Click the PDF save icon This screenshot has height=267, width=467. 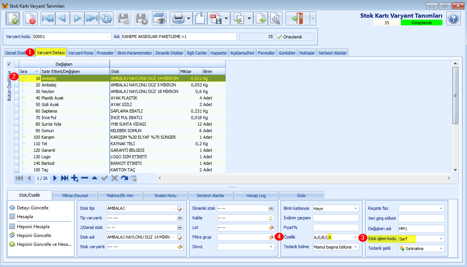(x=215, y=18)
